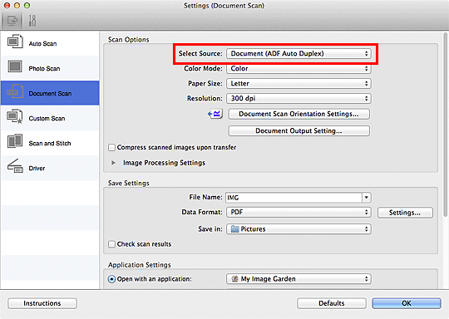
Task: Click the File Name input field
Action: point(294,198)
